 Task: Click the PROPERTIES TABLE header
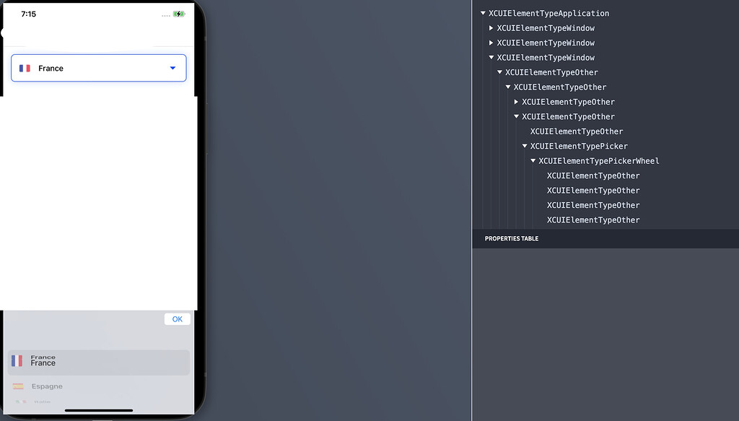click(512, 238)
